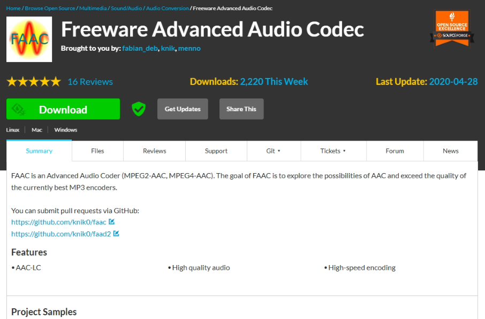Click the AAC-LC feature text
The image size is (485, 319).
click(x=28, y=268)
